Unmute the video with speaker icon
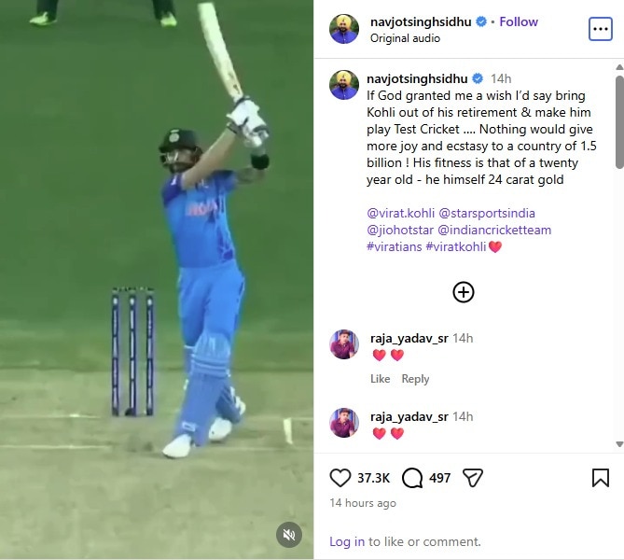This screenshot has width=624, height=560. 289,535
